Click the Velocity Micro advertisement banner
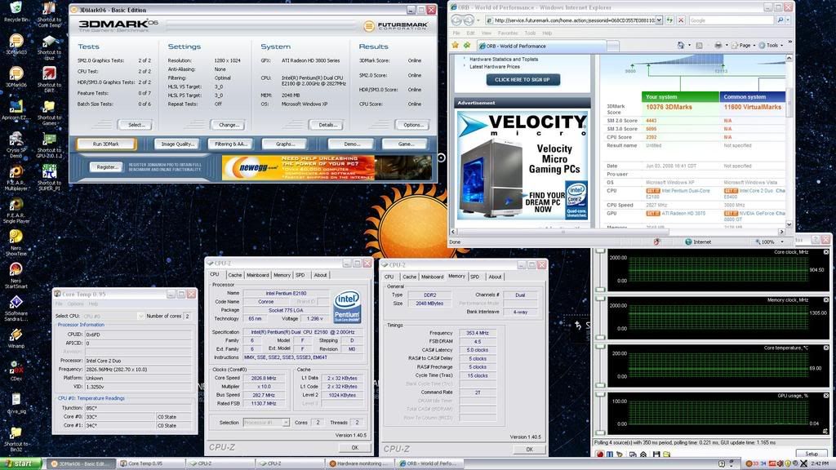Screen dimensions: 836x470 (522, 165)
